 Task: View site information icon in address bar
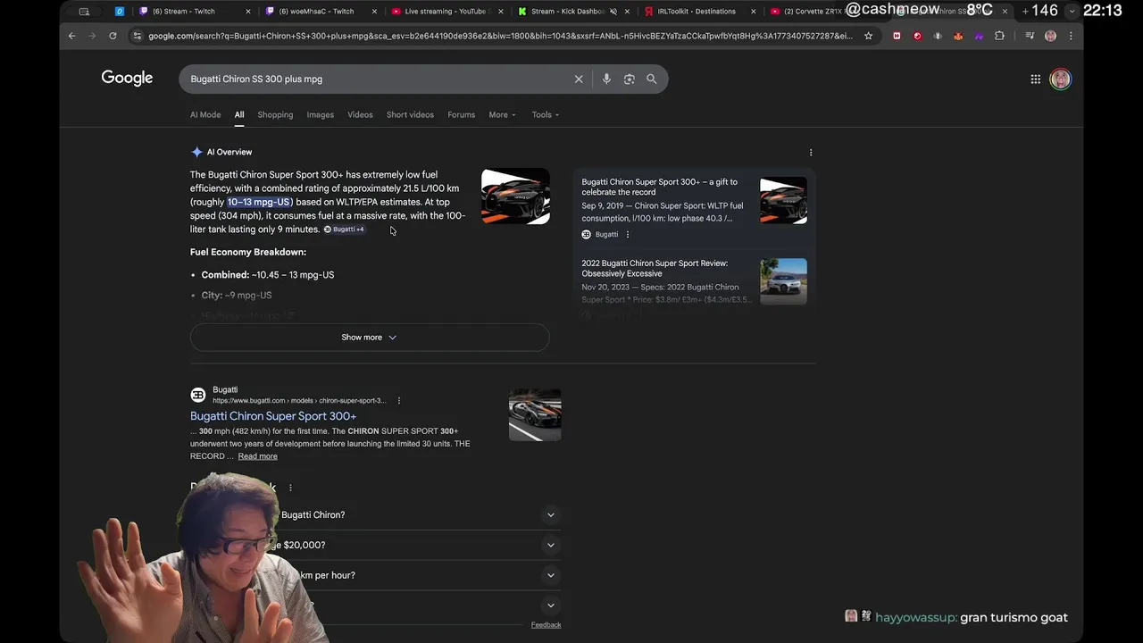point(137,36)
